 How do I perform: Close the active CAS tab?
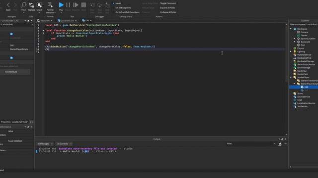tap(91, 21)
